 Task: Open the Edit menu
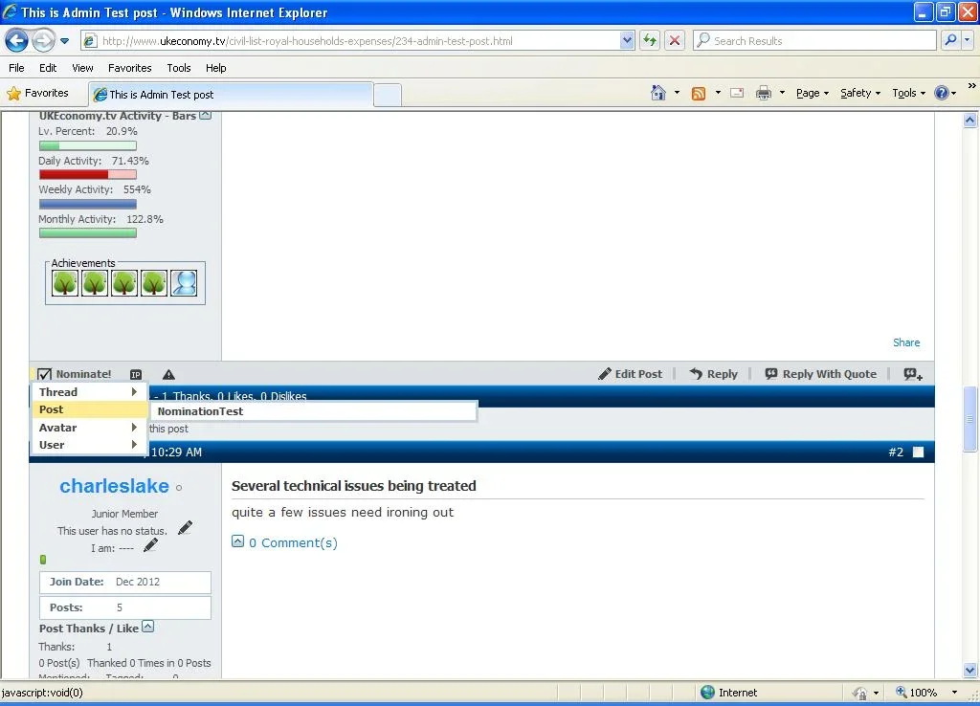[x=48, y=68]
